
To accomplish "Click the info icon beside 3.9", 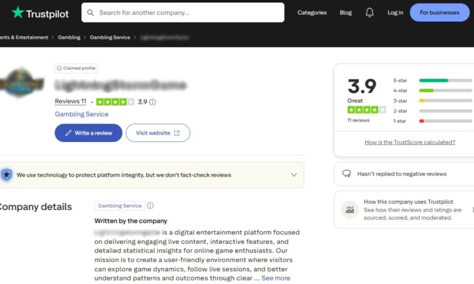I will [x=152, y=102].
